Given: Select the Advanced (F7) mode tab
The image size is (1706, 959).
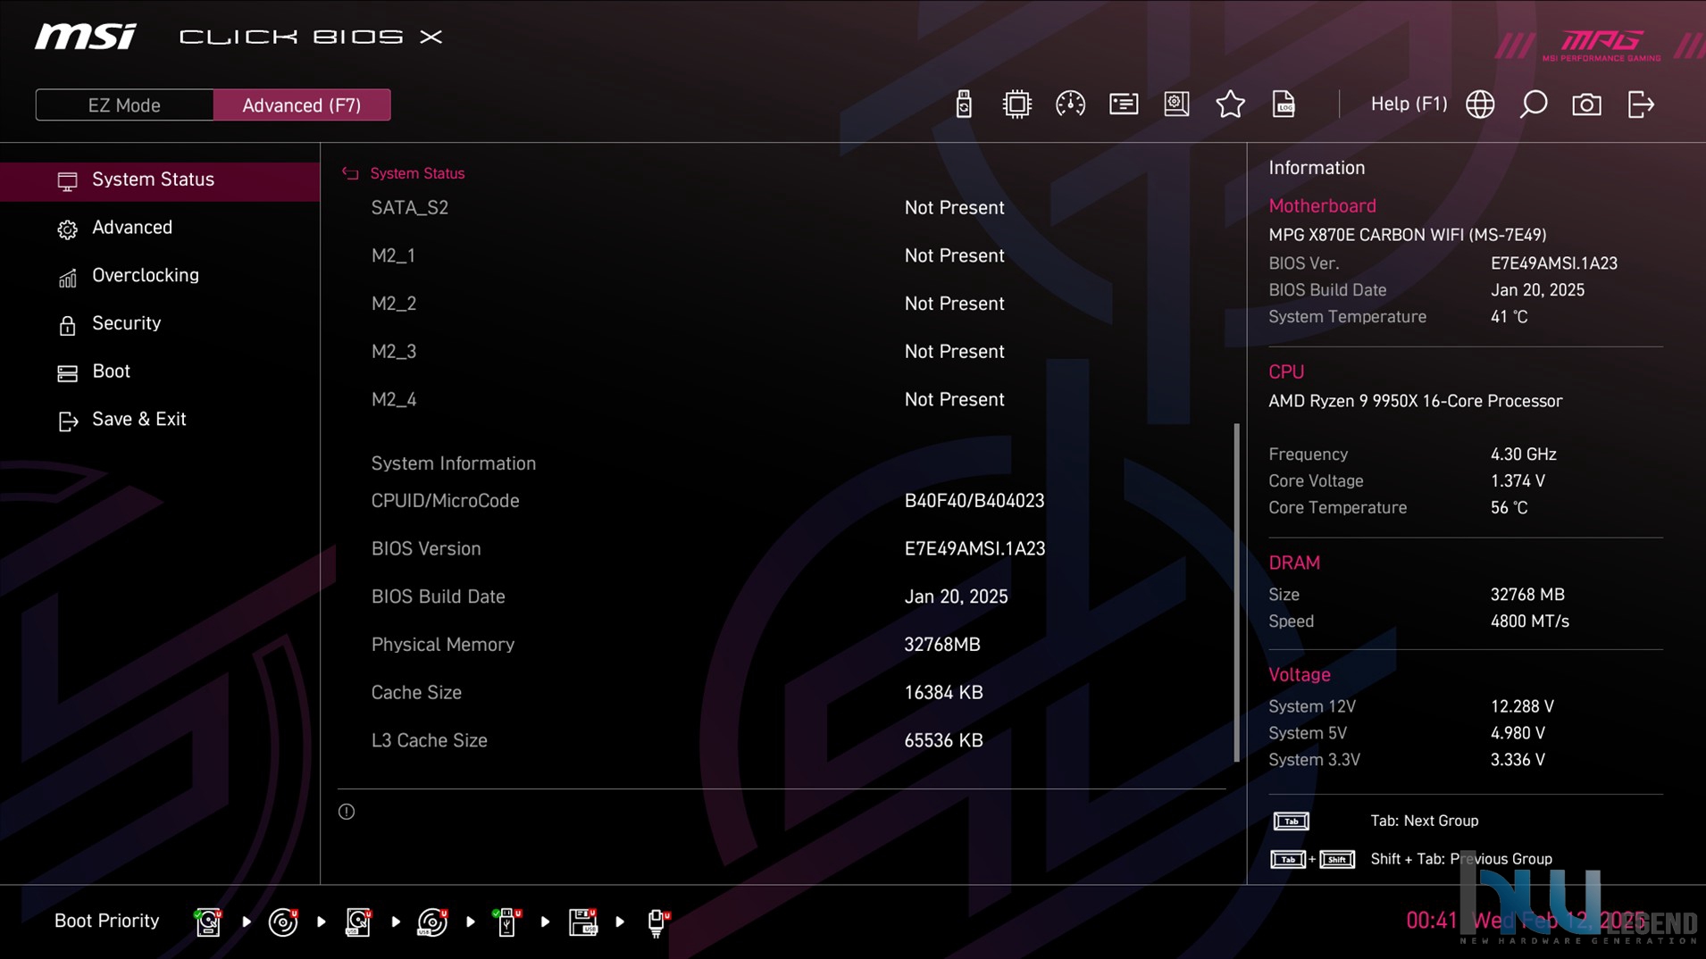Looking at the screenshot, I should pyautogui.click(x=302, y=104).
